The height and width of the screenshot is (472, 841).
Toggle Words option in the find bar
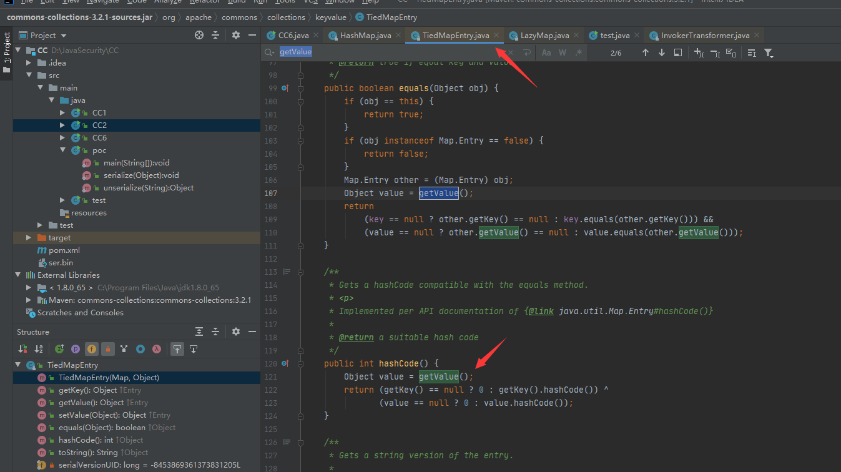[563, 52]
